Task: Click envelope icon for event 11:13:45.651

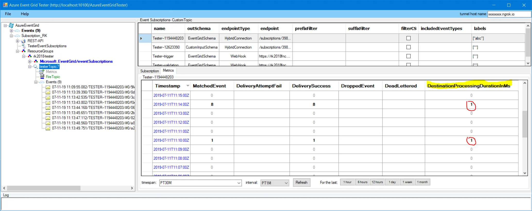Action: (48, 113)
